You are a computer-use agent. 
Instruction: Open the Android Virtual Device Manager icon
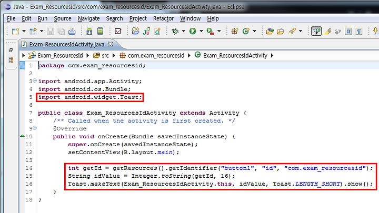point(100,31)
